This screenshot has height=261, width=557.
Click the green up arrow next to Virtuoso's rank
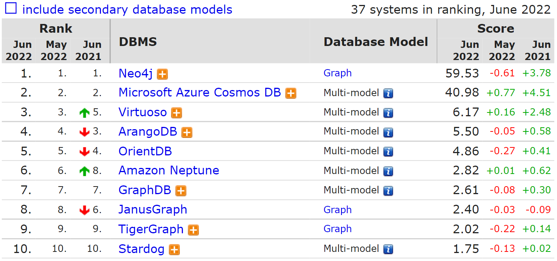[x=84, y=112]
